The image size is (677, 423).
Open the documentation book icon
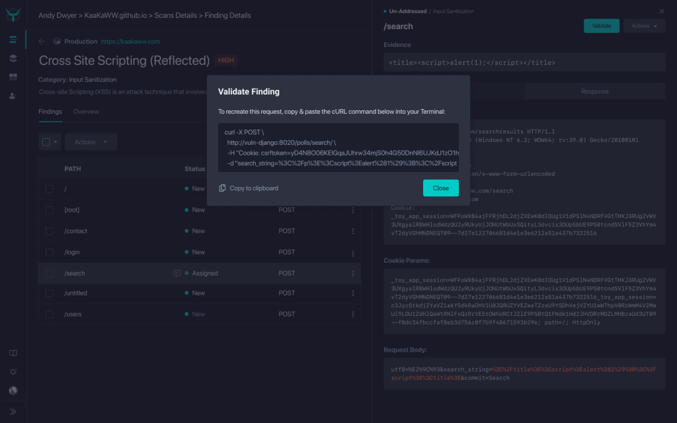[x=13, y=353]
